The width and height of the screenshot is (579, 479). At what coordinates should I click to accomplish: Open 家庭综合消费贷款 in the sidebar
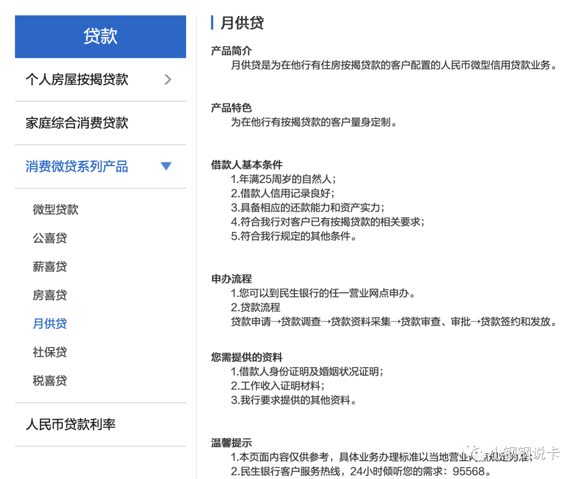pyautogui.click(x=77, y=123)
